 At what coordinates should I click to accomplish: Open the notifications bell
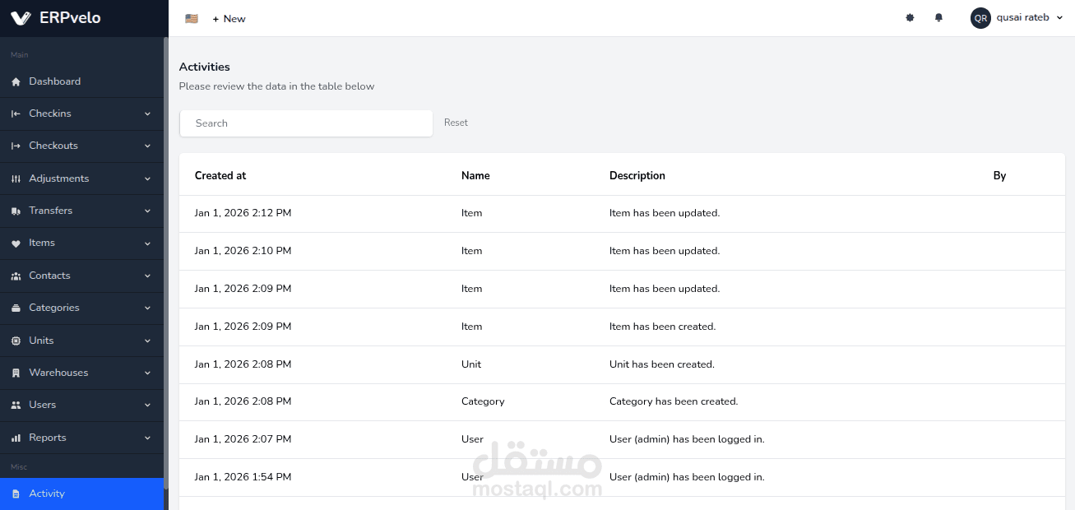(938, 18)
